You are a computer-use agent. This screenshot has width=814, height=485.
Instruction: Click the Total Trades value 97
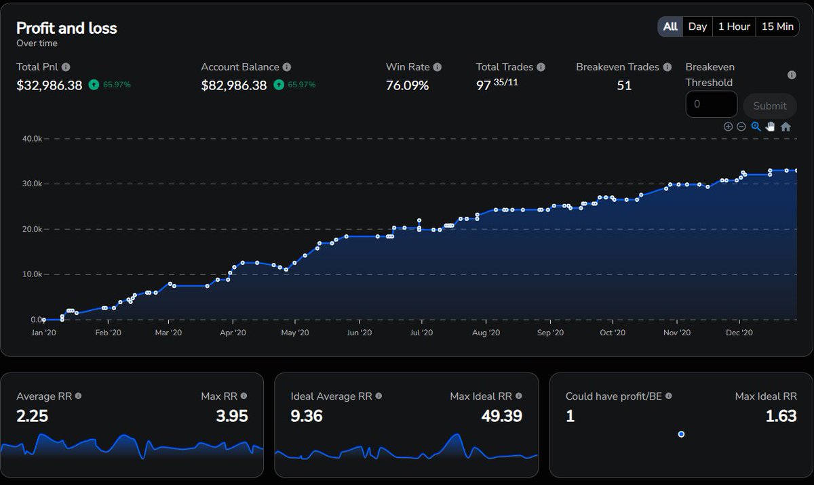[x=483, y=86]
